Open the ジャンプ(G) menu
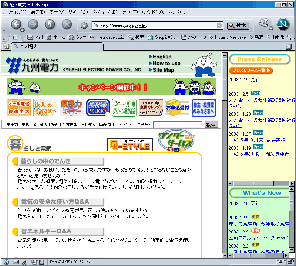 [78, 12]
